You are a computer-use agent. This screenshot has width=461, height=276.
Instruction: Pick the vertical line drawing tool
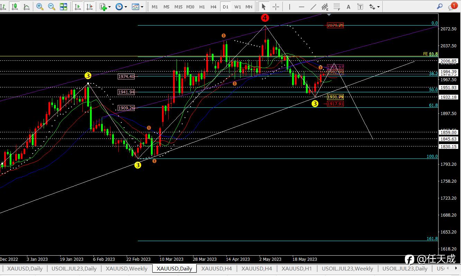click(290, 7)
